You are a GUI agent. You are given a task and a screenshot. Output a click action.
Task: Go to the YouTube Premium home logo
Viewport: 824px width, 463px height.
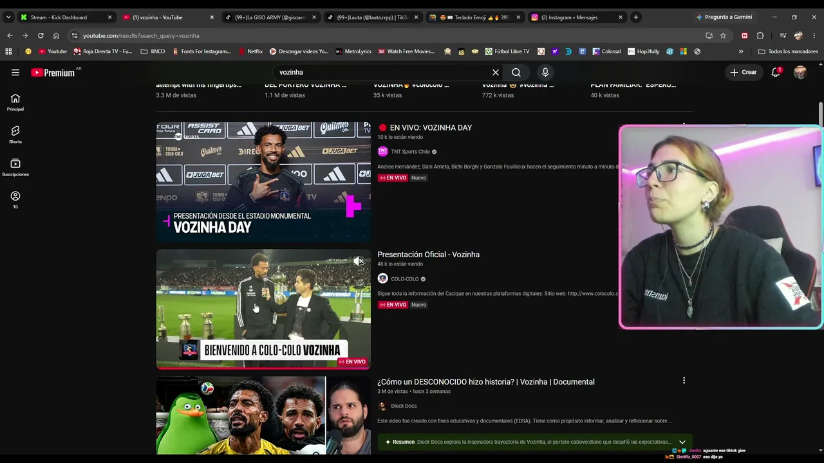[x=53, y=73]
